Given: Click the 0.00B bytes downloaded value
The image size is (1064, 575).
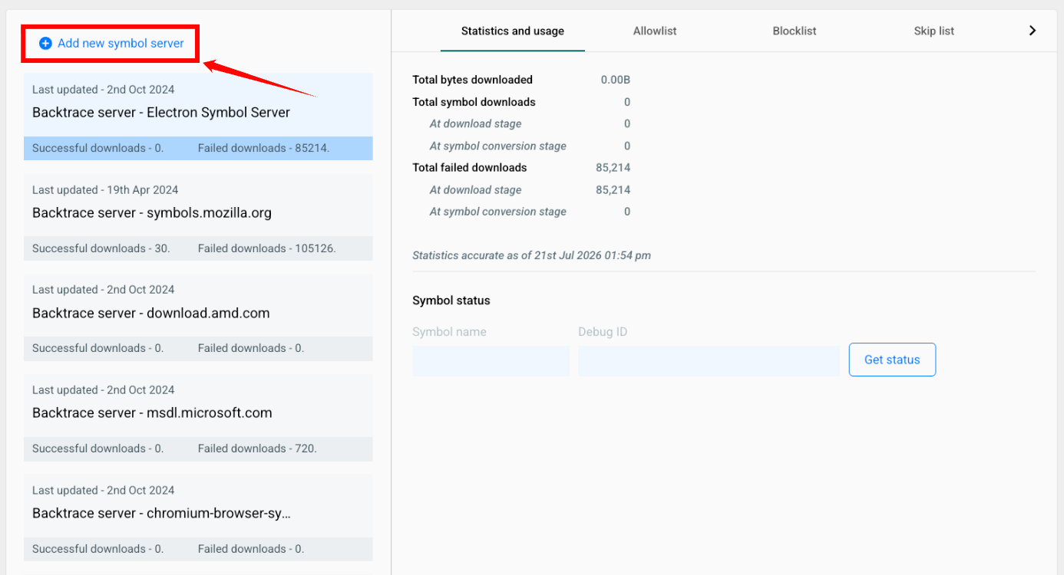Looking at the screenshot, I should (616, 80).
